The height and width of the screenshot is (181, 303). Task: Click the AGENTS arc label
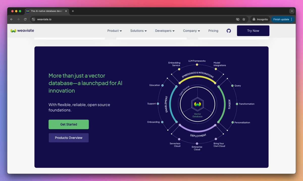[x=230, y=104]
